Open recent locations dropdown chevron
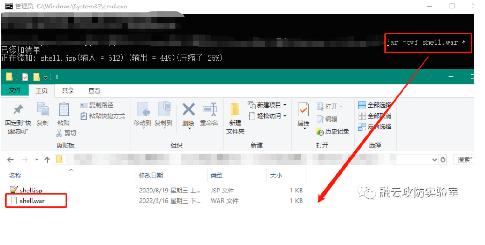485x245 pixels. (x=37, y=160)
